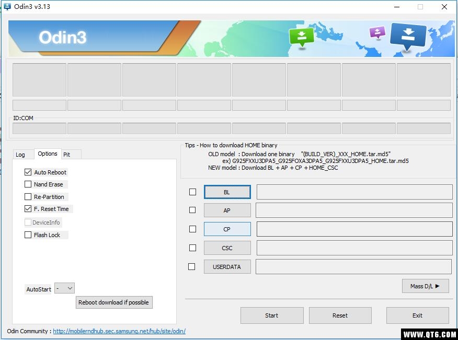The image size is (458, 340).
Task: Click the Start button
Action: pyautogui.click(x=272, y=315)
